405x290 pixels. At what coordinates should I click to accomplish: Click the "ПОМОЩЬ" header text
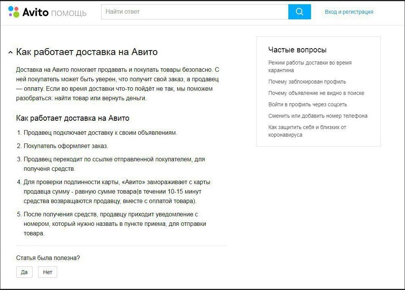(69, 13)
